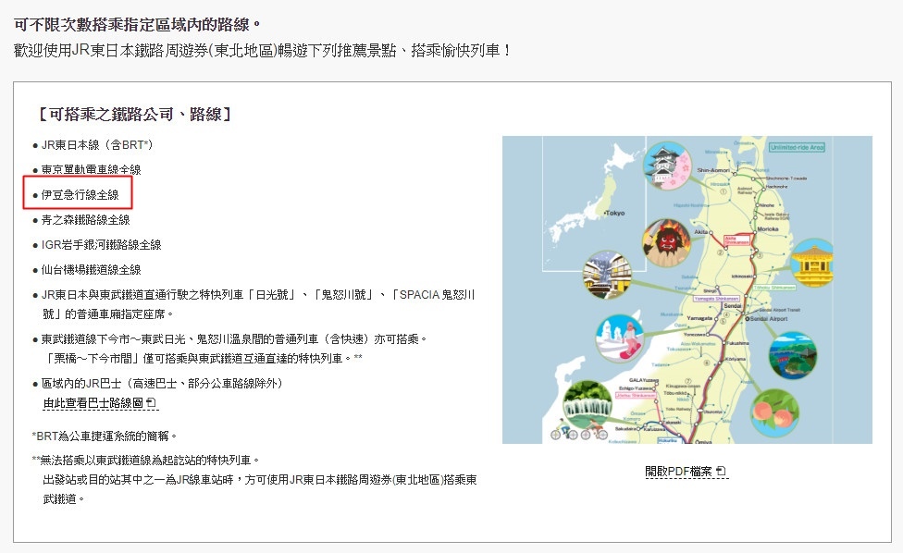Click the "Morioka" label on the map
903x553 pixels.
click(768, 229)
